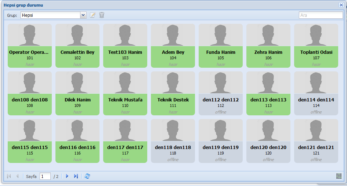The height and width of the screenshot is (186, 347).
Task: Go to the next page arrow
Action: point(67,176)
